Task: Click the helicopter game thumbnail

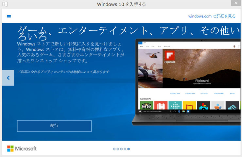Action: [150, 69]
